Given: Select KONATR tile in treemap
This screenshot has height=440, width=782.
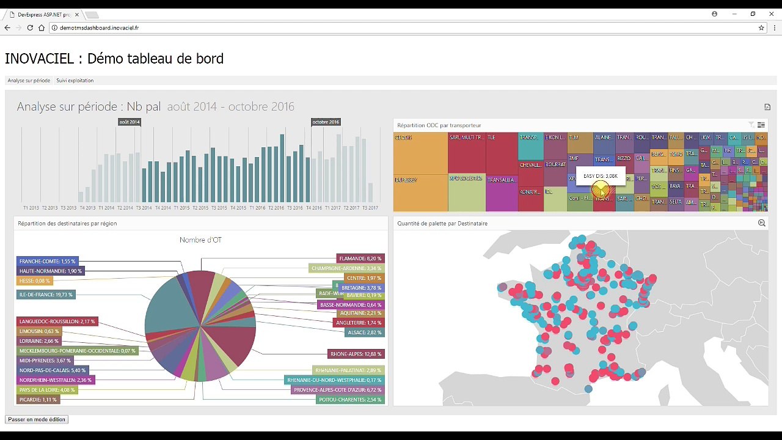Looking at the screenshot, I should [531, 199].
